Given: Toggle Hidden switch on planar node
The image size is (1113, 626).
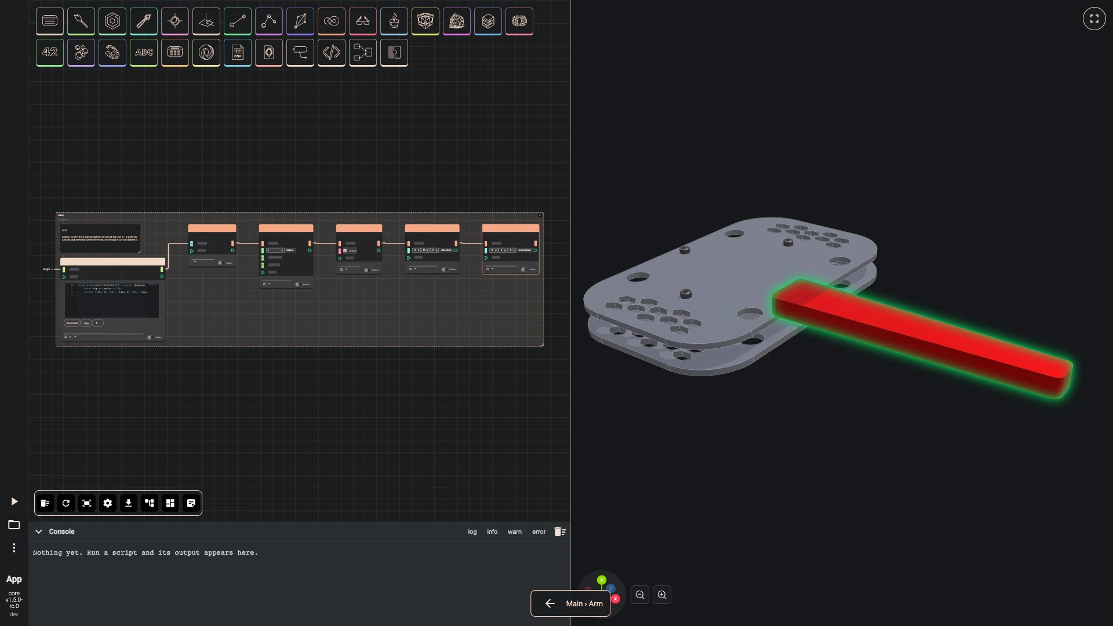Looking at the screenshot, I should coord(367,270).
